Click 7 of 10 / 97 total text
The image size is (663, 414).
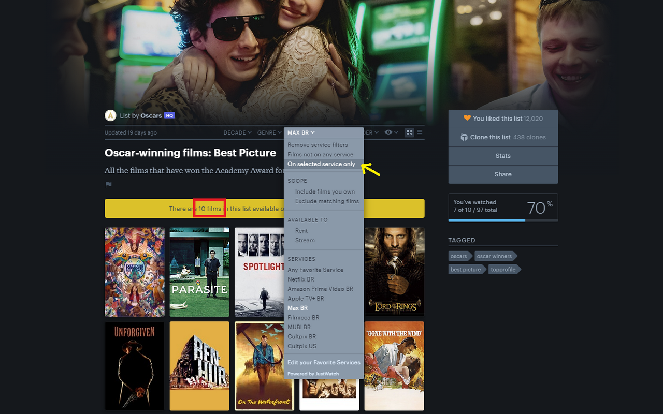click(475, 210)
